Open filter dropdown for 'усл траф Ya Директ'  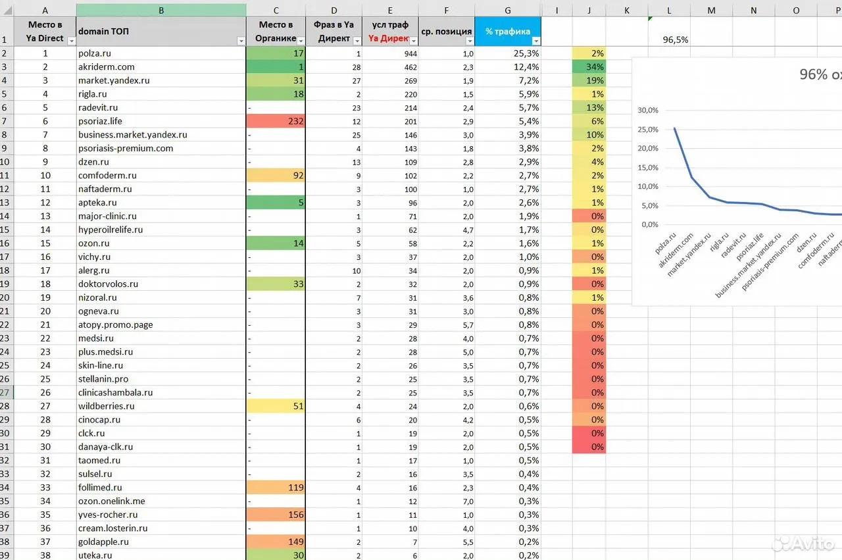click(413, 41)
